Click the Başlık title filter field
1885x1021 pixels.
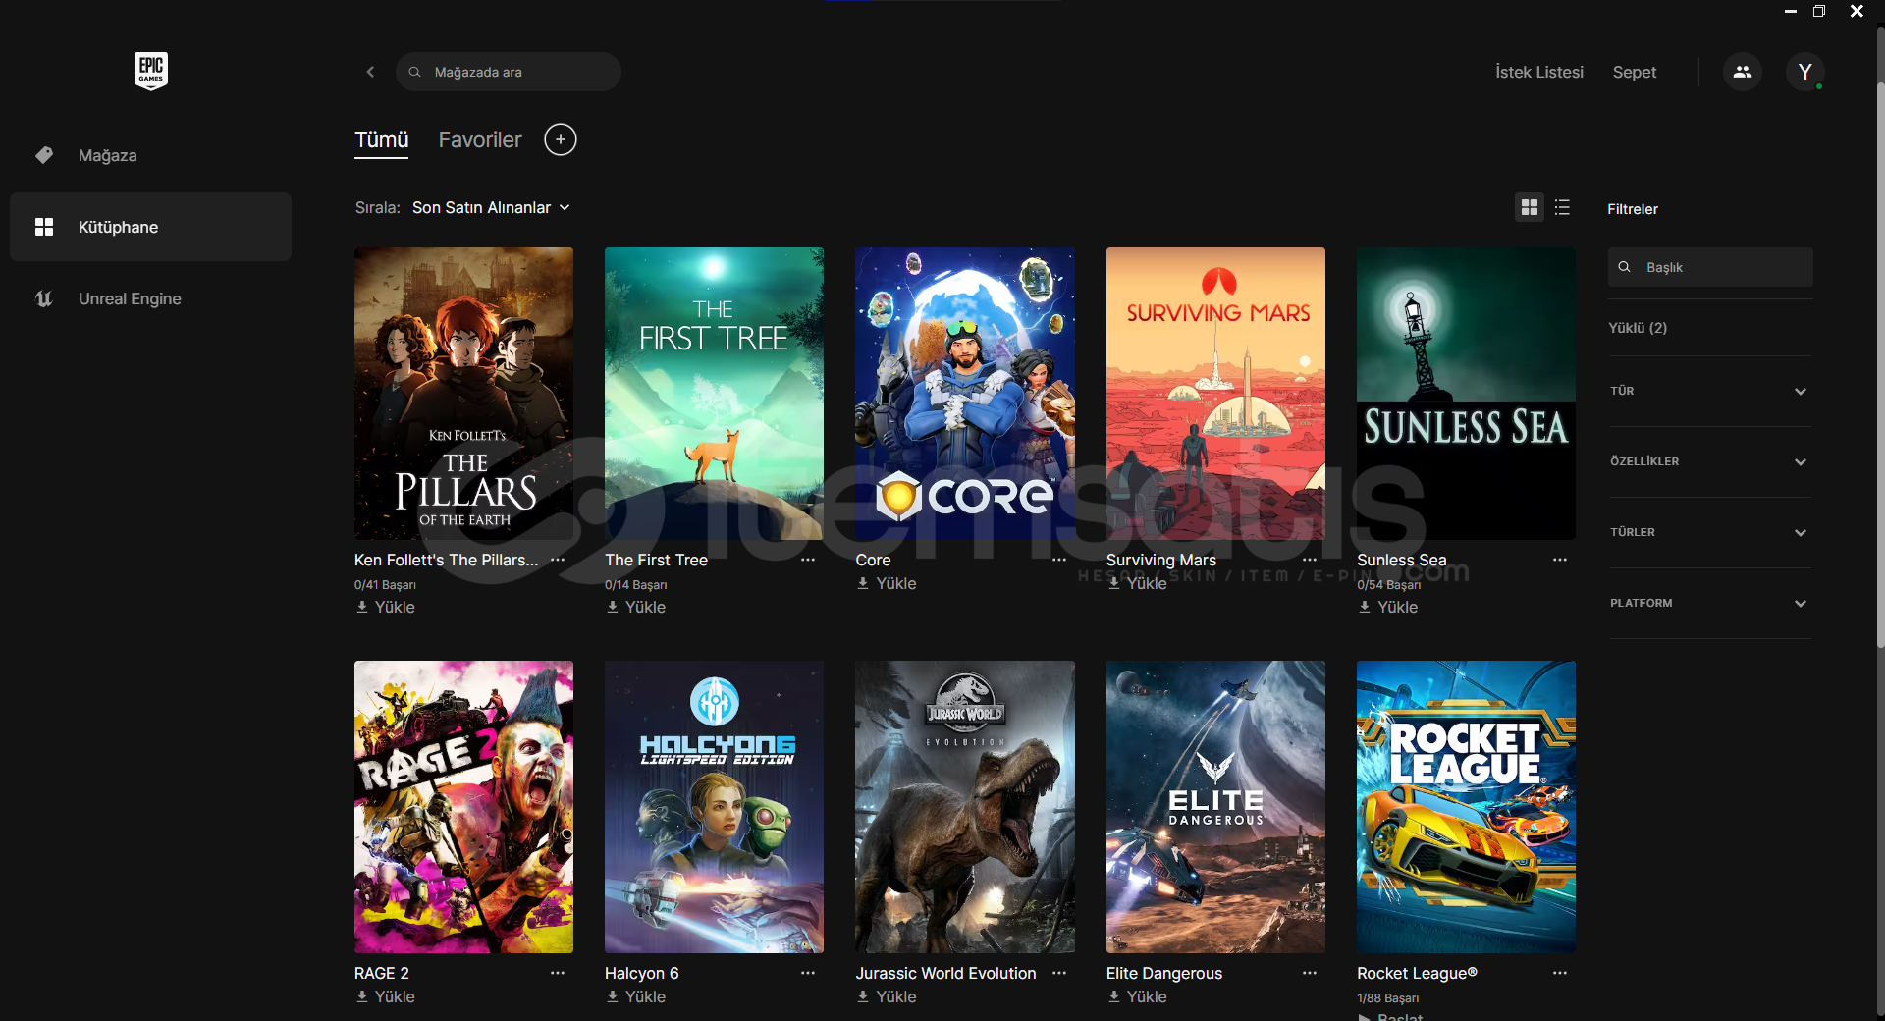[1710, 267]
